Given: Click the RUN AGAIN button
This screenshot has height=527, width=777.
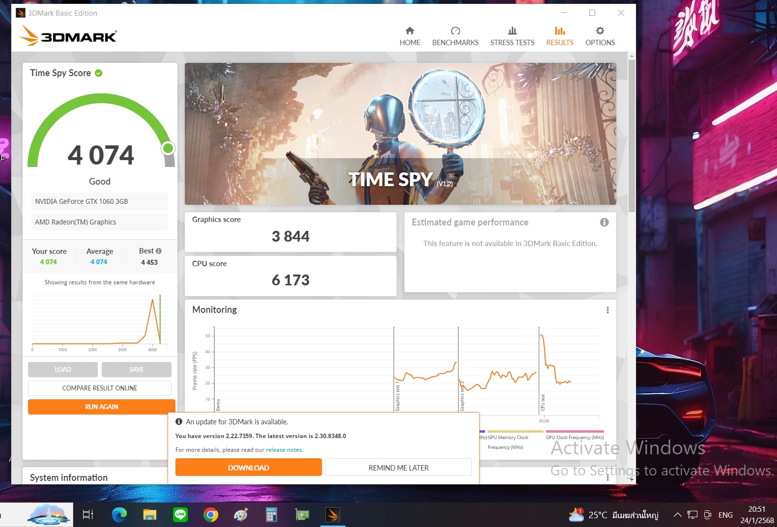Looking at the screenshot, I should [x=101, y=407].
